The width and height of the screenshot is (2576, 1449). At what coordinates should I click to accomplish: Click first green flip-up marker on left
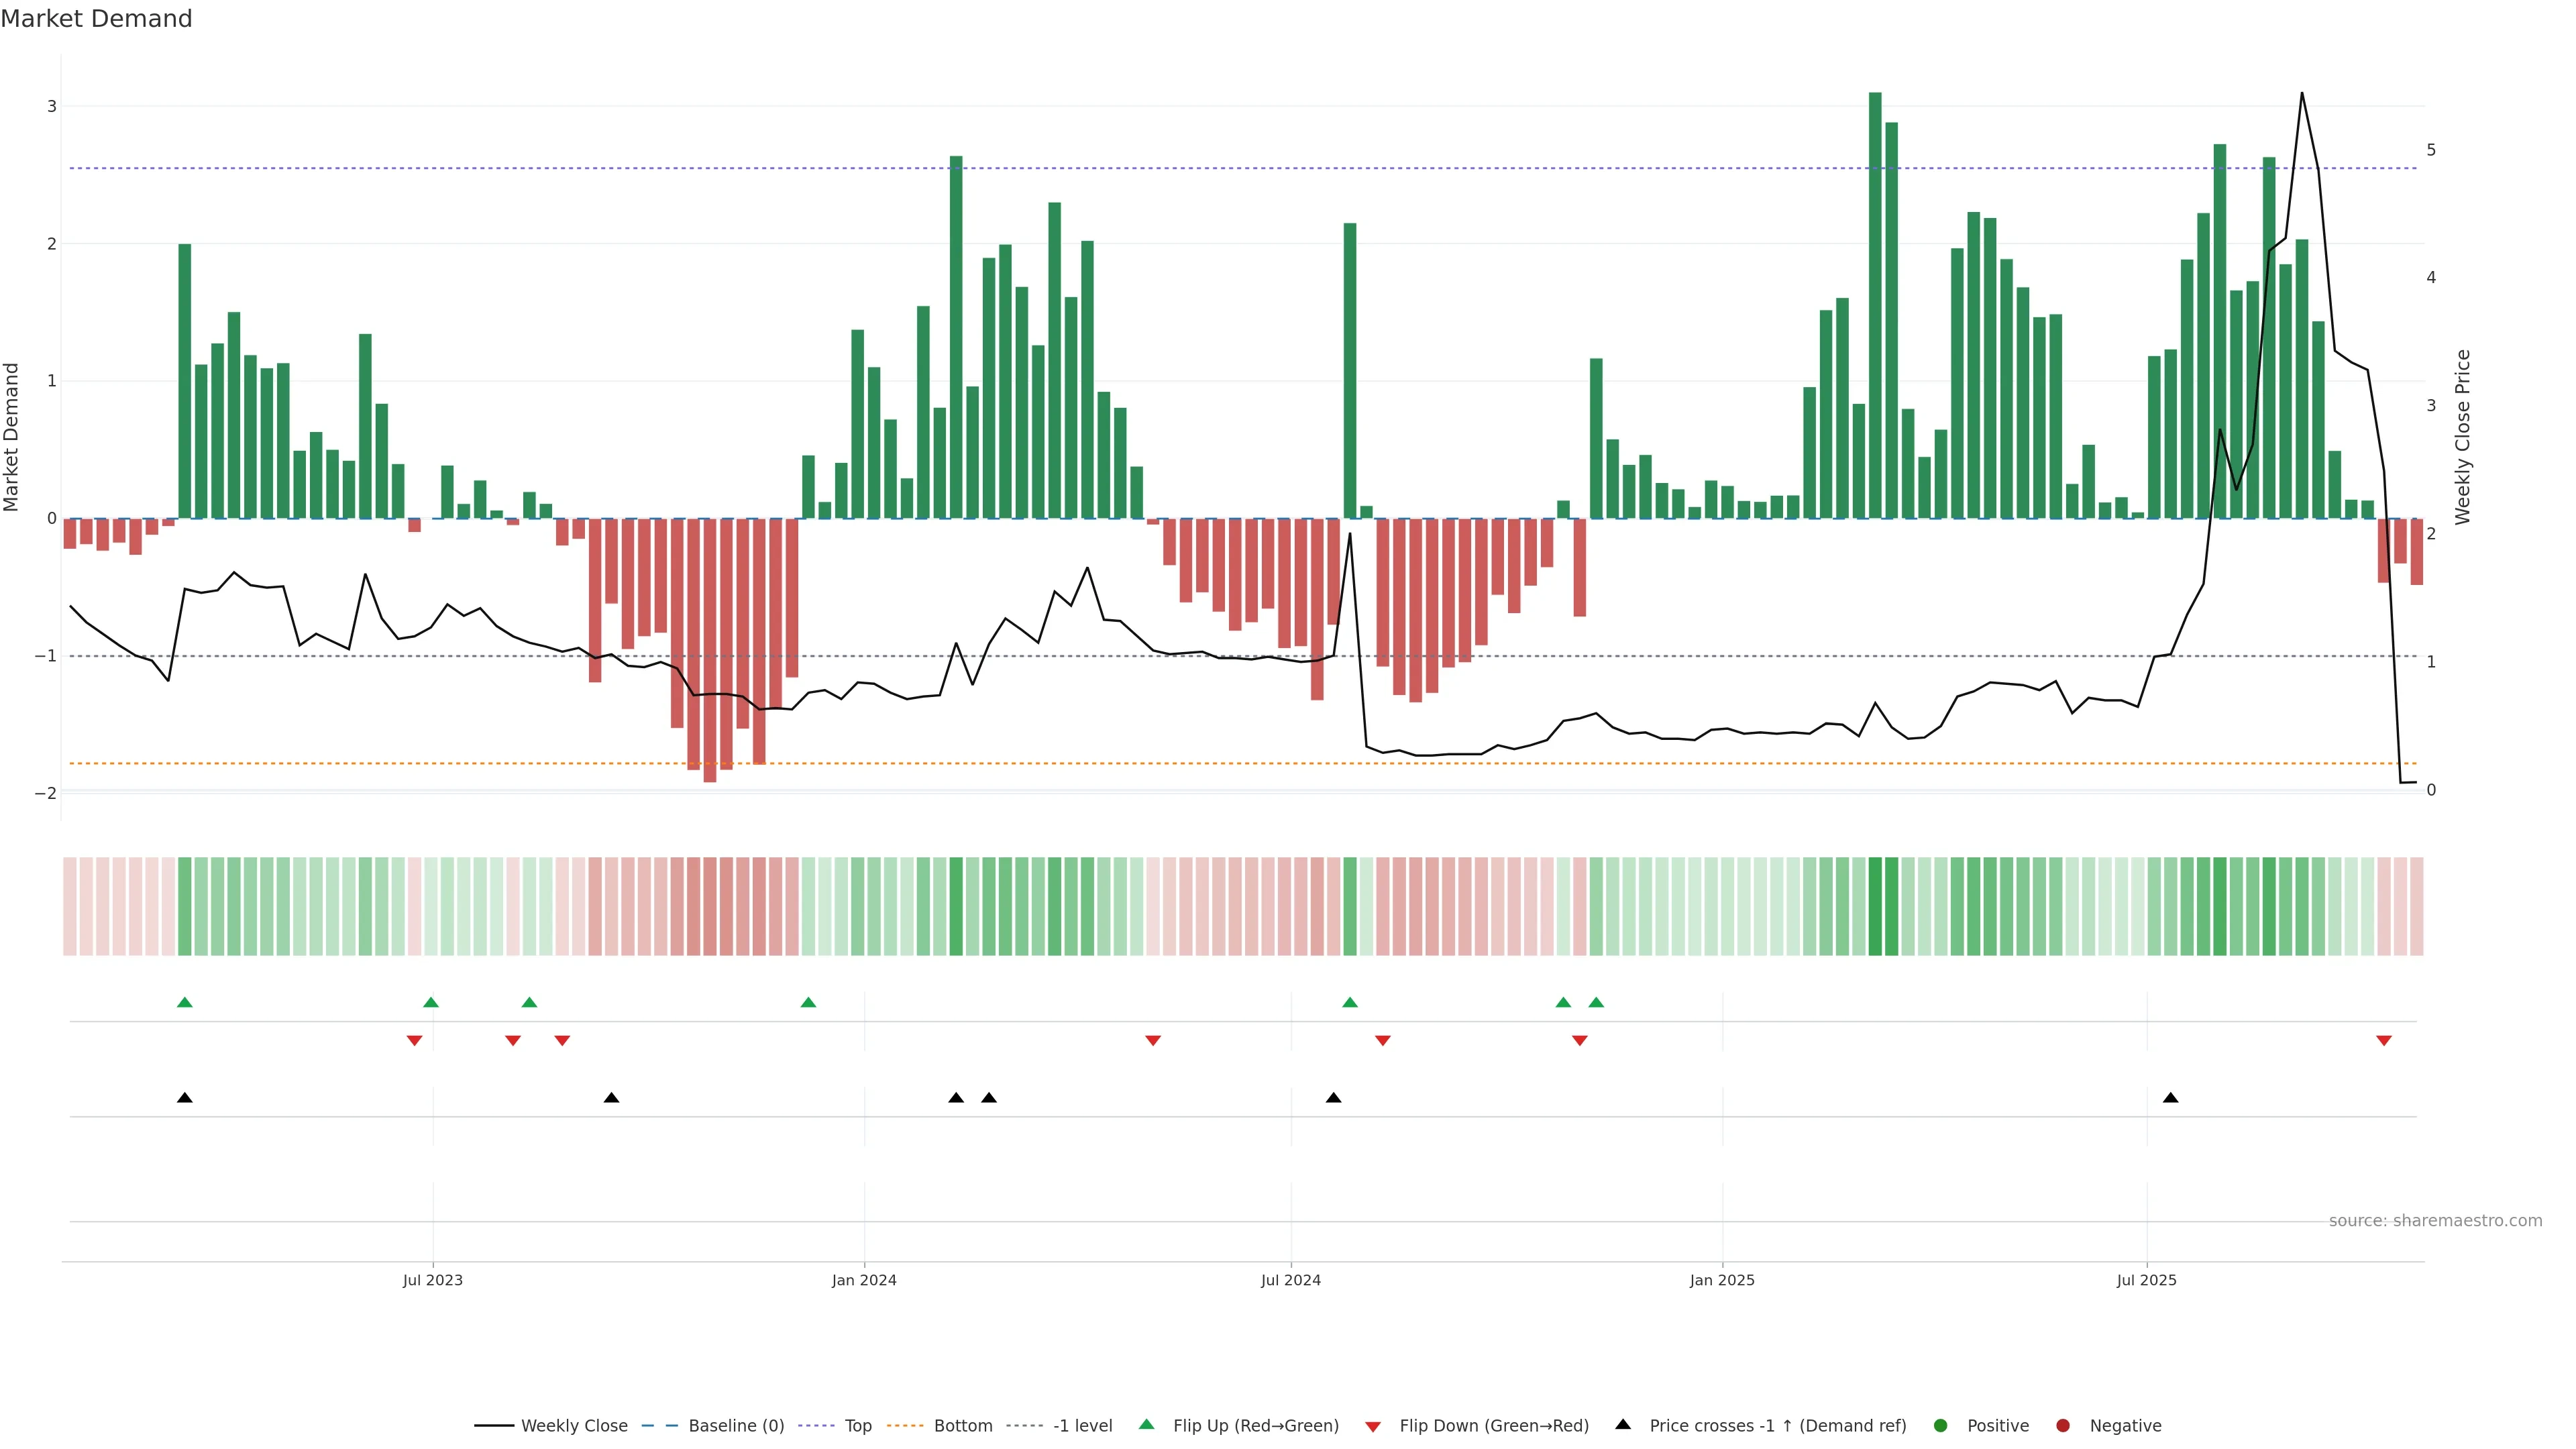point(184,1002)
